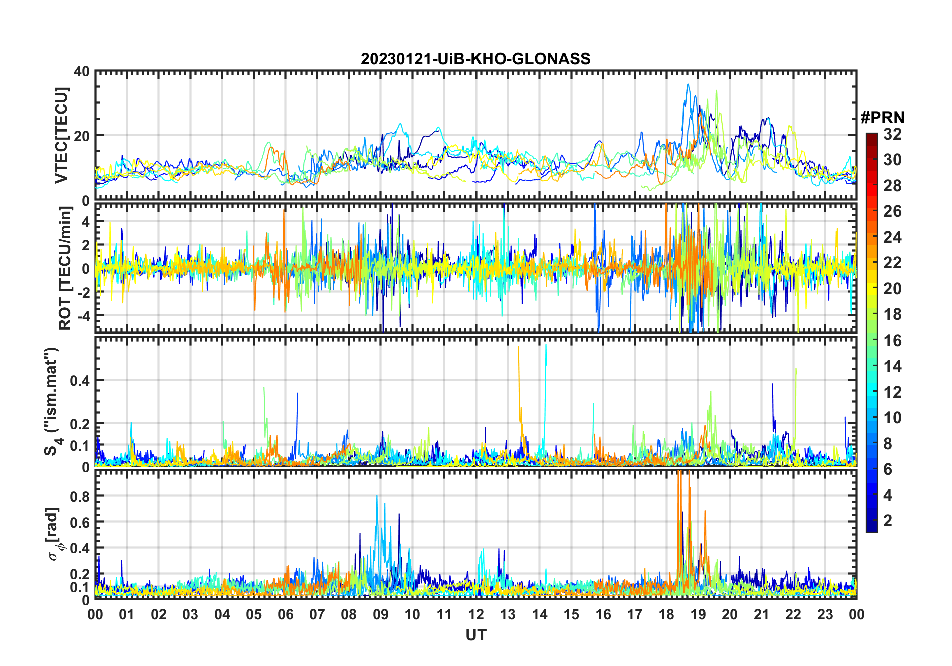
Task: Click x-axis tick label 19
Action: point(698,614)
